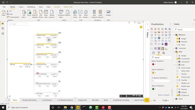The image size is (195, 110).
Task: Open the Data / Drill tab
Action: 68,7
